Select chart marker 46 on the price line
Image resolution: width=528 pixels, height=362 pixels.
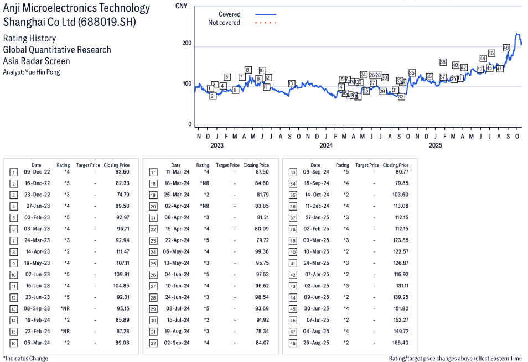click(491, 53)
